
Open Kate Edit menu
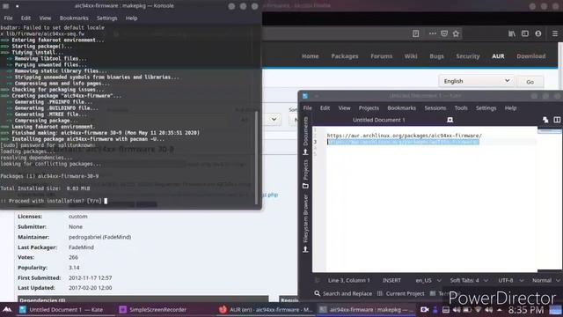[325, 107]
